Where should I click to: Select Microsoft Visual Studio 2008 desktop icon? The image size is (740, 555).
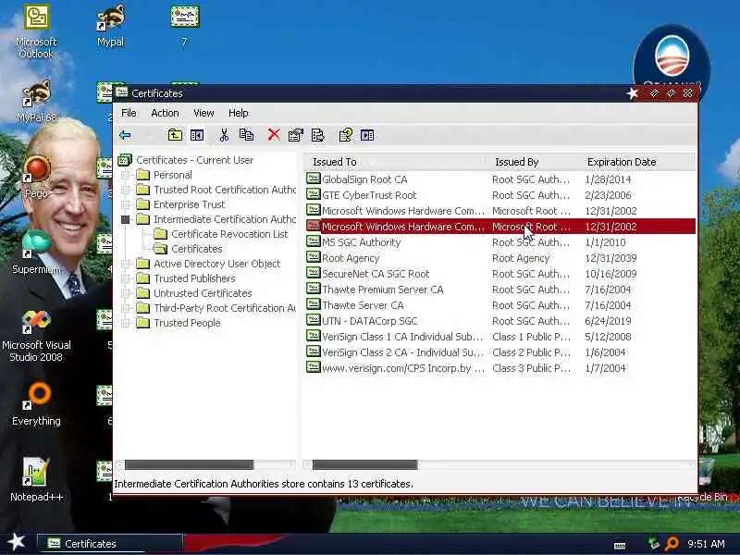point(36,335)
